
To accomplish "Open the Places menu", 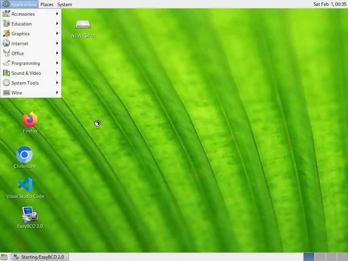I will 47,4.
